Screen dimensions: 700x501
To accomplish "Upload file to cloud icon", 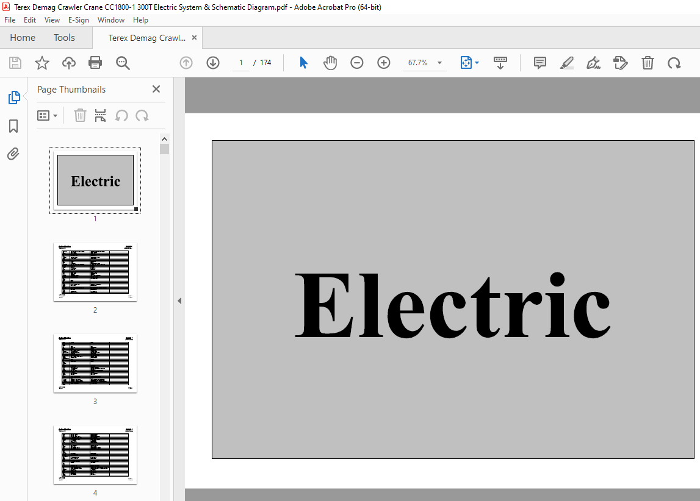I will click(69, 63).
